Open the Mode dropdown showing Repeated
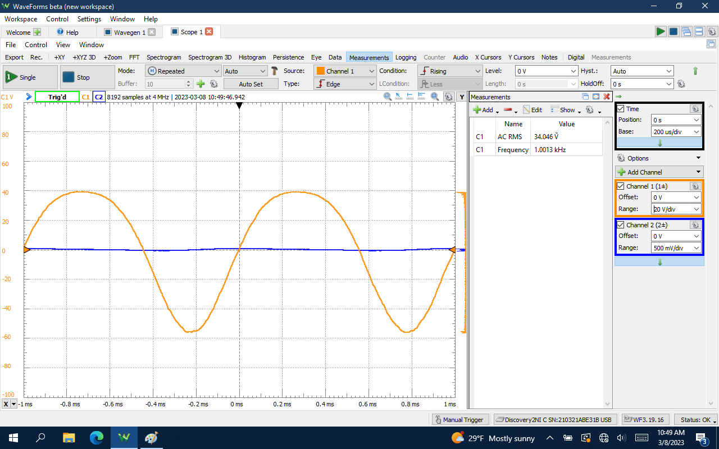719x449 pixels. click(x=184, y=71)
